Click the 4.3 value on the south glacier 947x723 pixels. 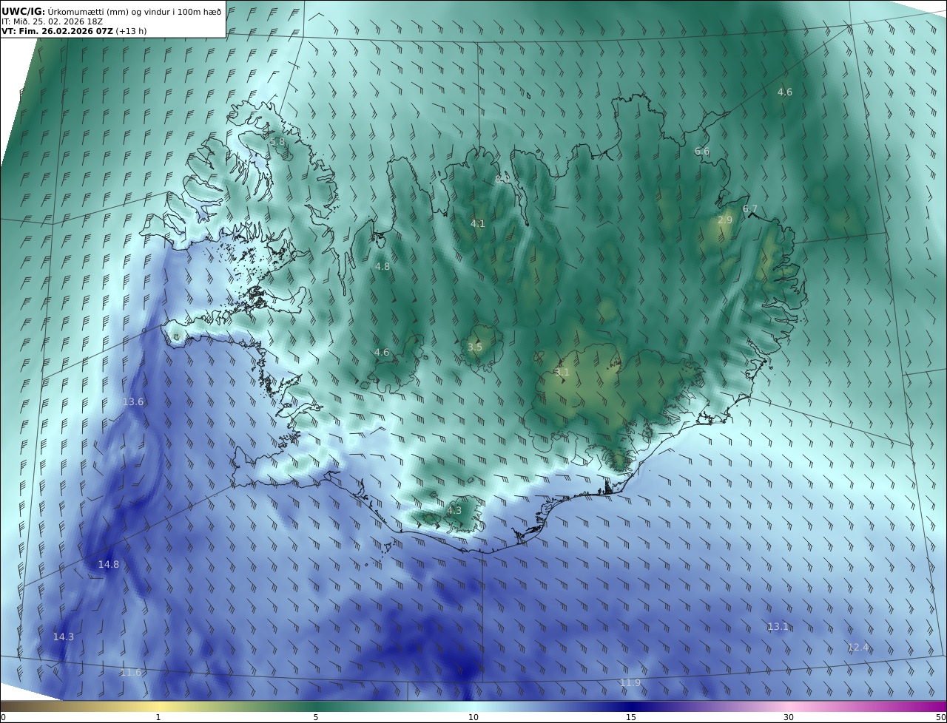tap(454, 510)
